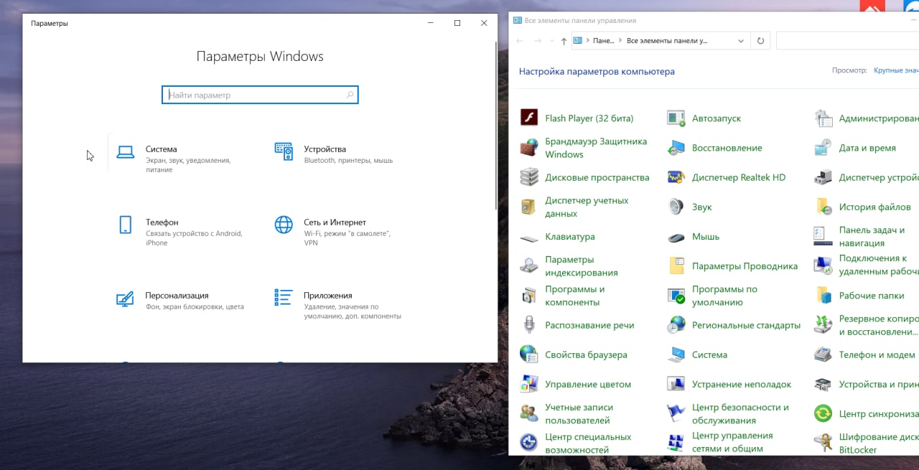Open the Региональные стандарты icon

[x=676, y=325]
